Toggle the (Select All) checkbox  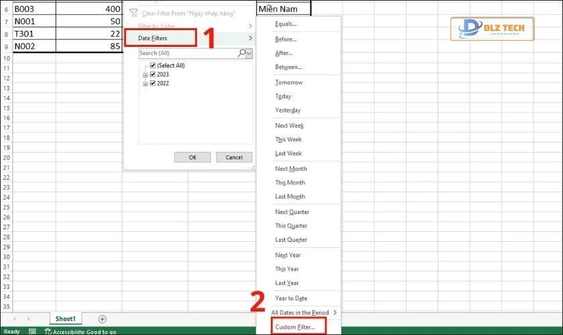tap(153, 66)
